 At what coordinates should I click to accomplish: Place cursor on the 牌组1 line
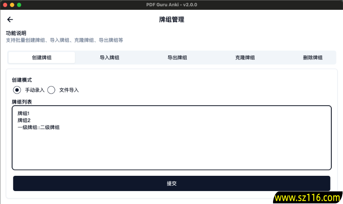coord(23,114)
